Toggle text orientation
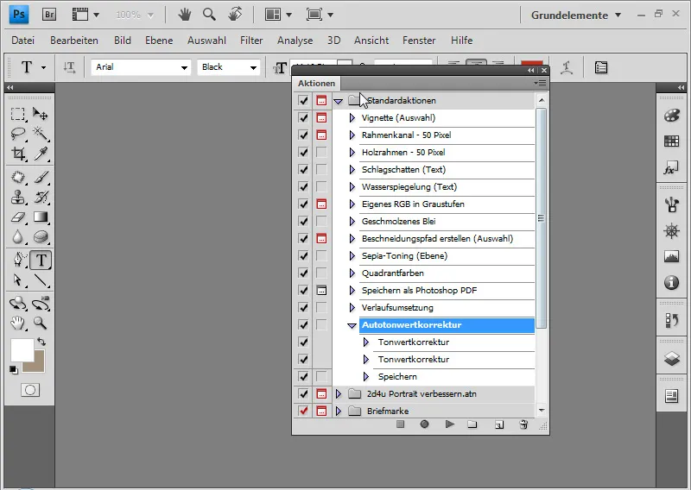Image resolution: width=691 pixels, height=490 pixels. tap(70, 67)
